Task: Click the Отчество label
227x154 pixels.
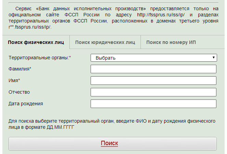Action: coord(19,92)
